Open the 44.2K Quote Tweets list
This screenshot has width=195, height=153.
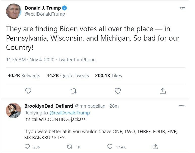click(68, 75)
